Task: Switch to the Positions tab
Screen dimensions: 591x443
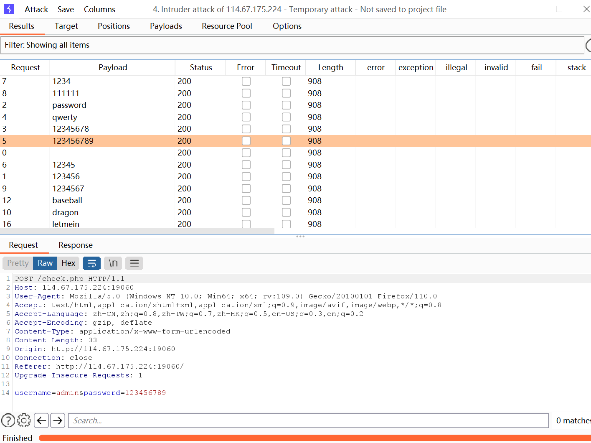Action: pyautogui.click(x=114, y=26)
